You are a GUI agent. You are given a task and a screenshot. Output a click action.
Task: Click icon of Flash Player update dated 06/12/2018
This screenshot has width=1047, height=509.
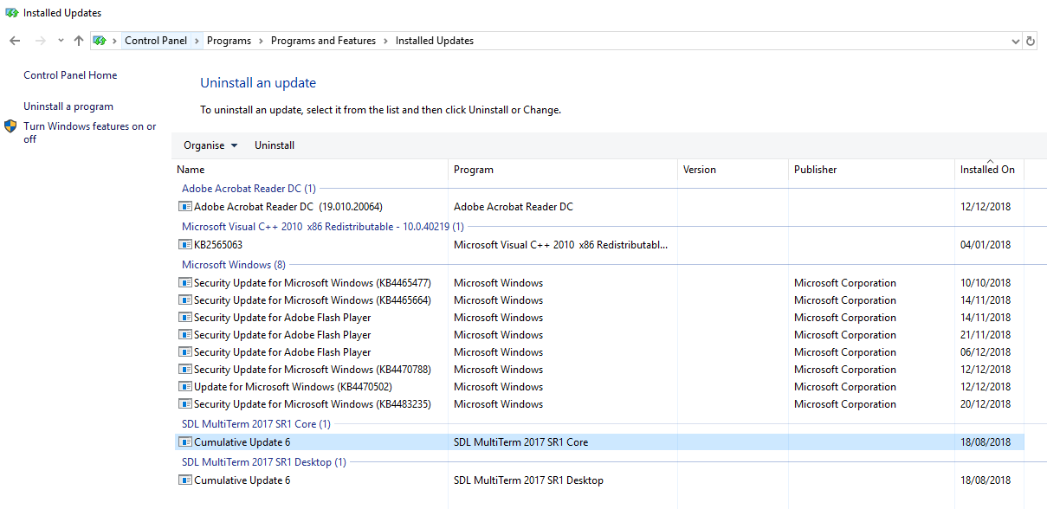tap(184, 352)
